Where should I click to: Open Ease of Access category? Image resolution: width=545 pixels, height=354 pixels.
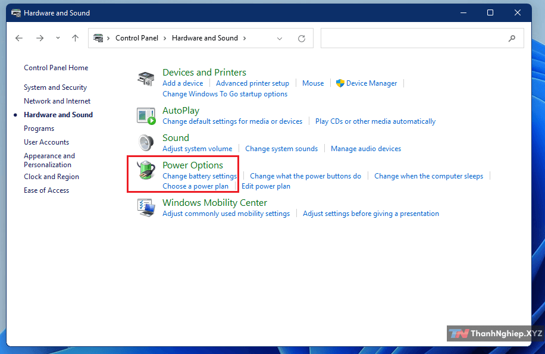(x=46, y=190)
